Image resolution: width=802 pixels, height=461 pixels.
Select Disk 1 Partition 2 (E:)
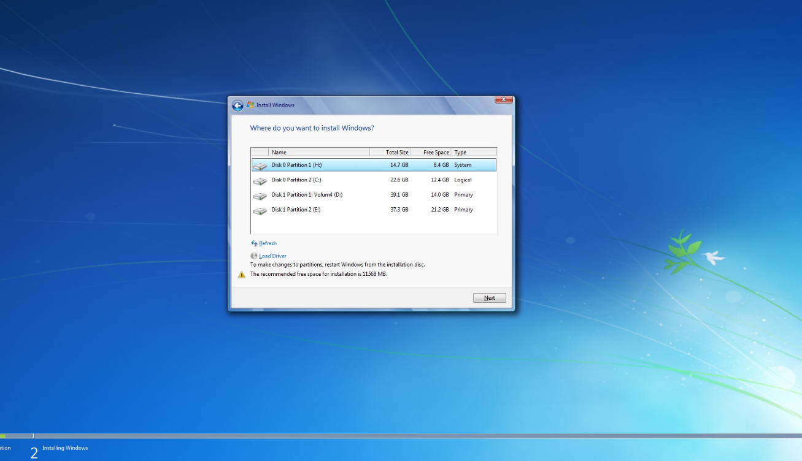374,210
